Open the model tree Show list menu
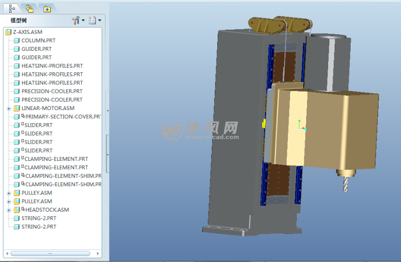Image resolution: width=401 pixels, height=262 pixels. [93, 21]
